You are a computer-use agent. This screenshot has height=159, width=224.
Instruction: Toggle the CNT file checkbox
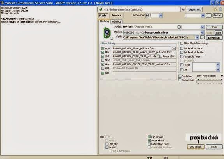103,57
